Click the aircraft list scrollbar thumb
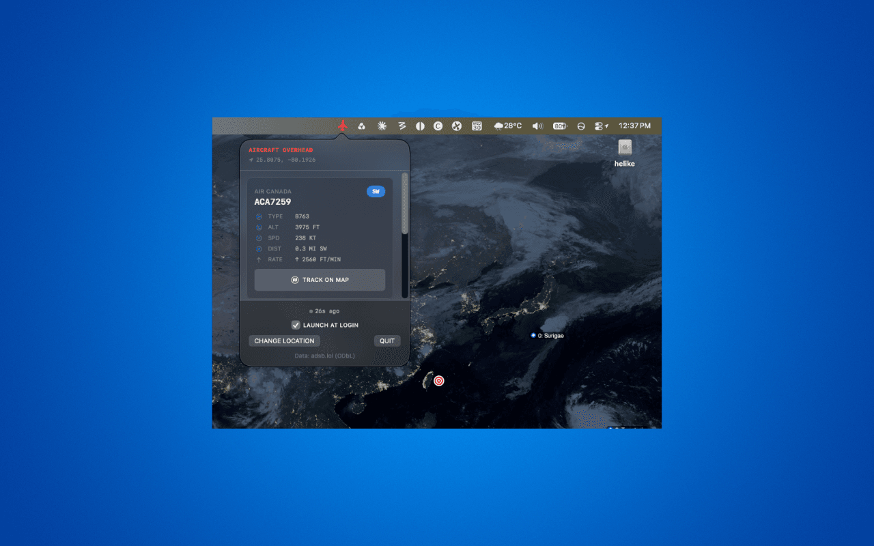 pos(405,203)
